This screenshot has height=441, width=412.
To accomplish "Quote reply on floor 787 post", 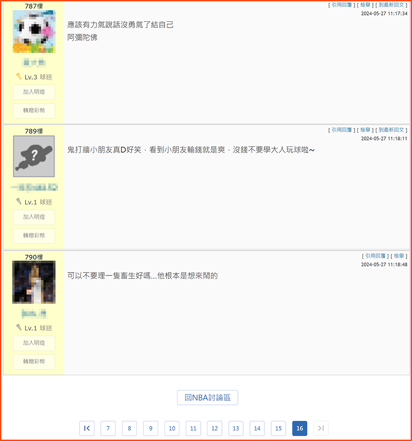I will [x=342, y=5].
